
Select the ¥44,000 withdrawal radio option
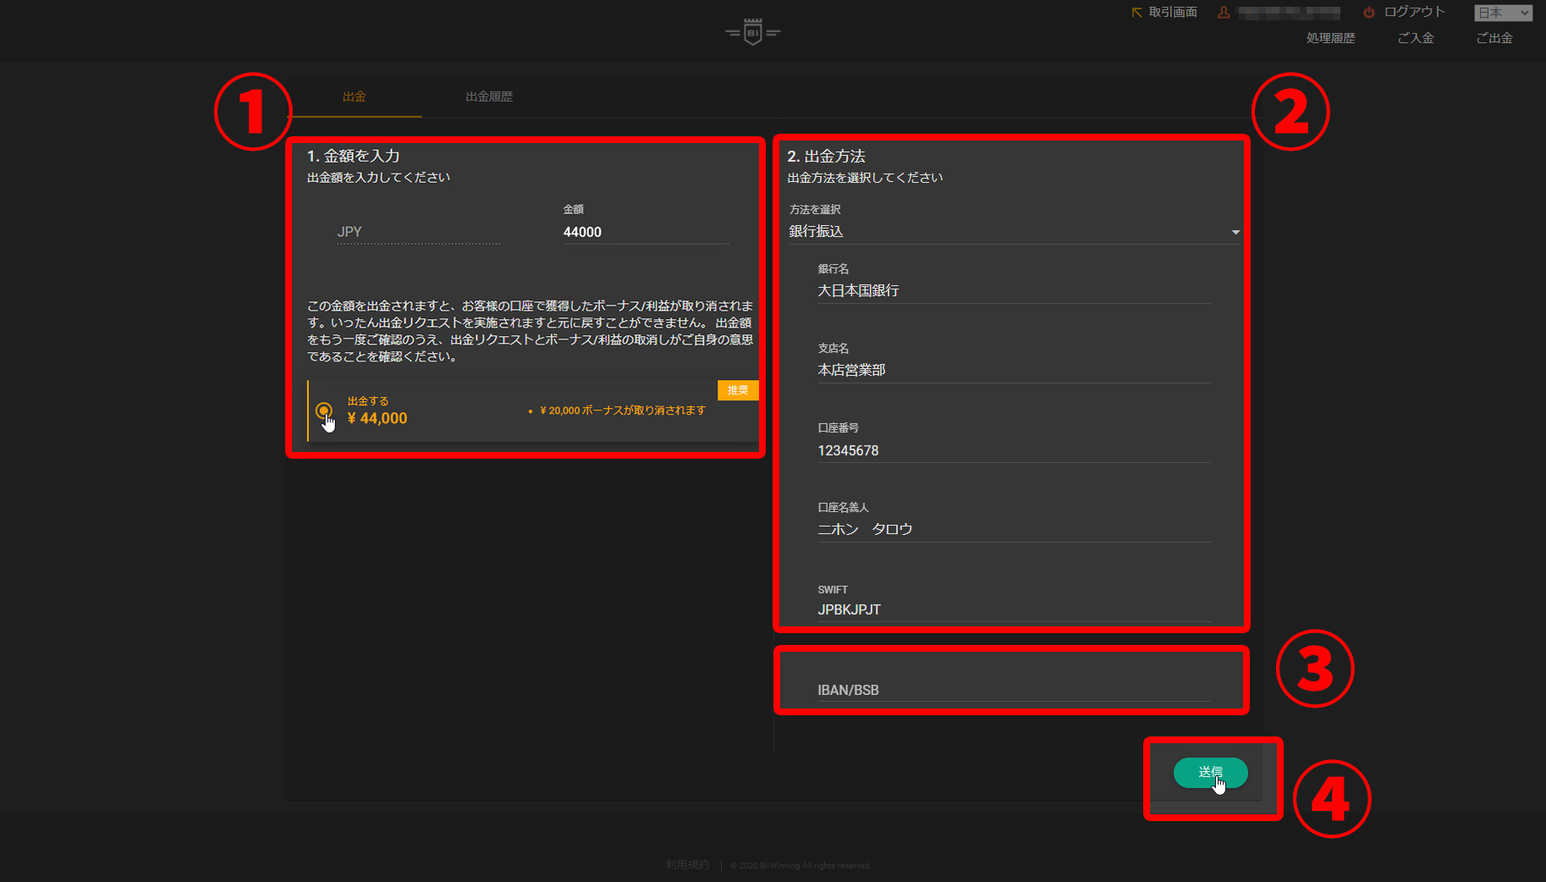[x=323, y=411]
